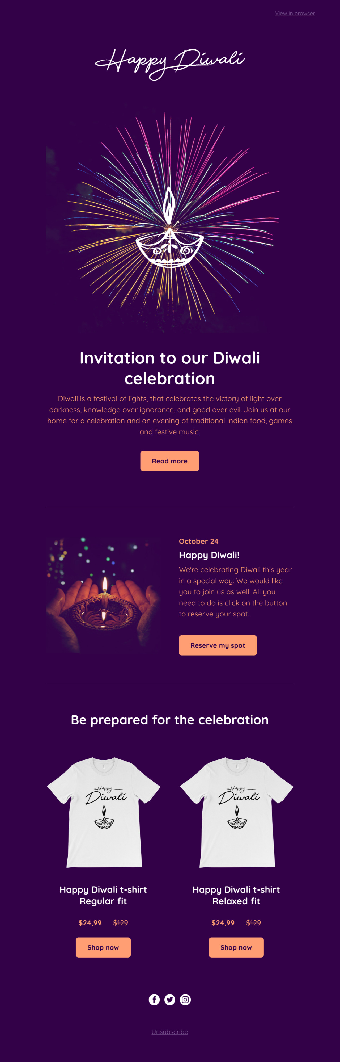Image resolution: width=340 pixels, height=1062 pixels.
Task: Click the Twitter icon
Action: 170,999
